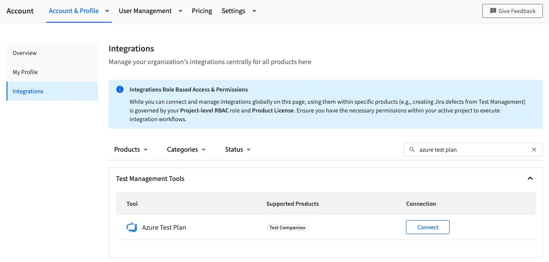Image resolution: width=549 pixels, height=262 pixels.
Task: Open the Categories filter dropdown
Action: coord(186,150)
